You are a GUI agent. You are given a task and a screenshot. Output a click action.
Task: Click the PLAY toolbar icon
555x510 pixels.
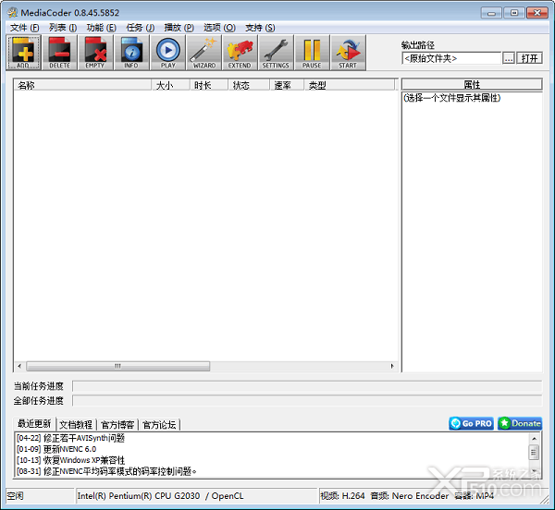(167, 53)
